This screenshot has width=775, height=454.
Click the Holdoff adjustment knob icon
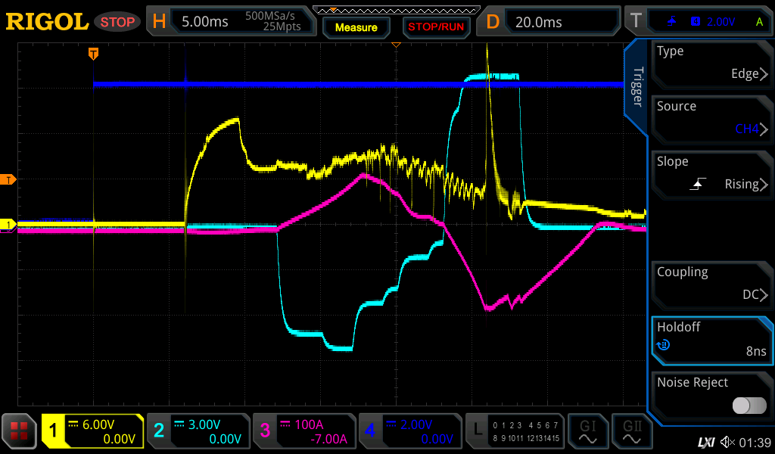(663, 345)
